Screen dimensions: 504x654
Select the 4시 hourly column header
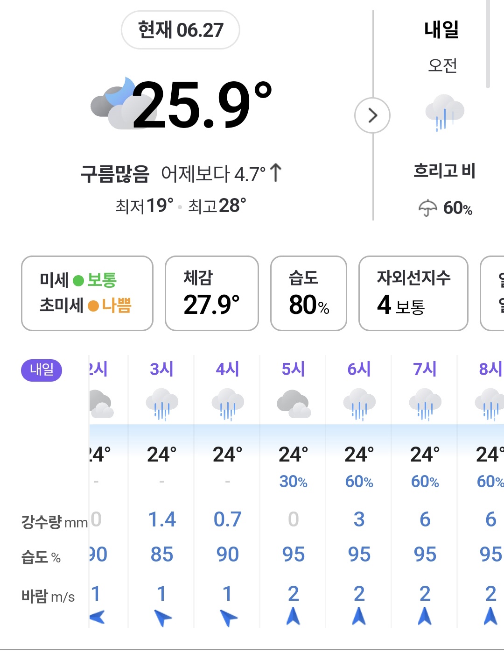coord(227,369)
